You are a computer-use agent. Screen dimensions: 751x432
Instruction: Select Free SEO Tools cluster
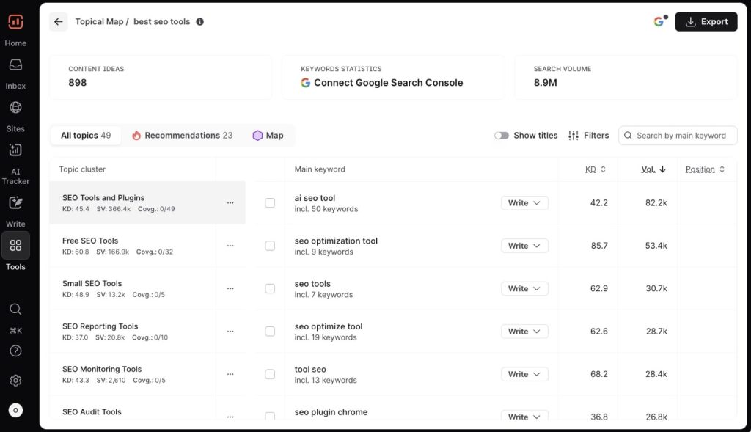pos(132,245)
